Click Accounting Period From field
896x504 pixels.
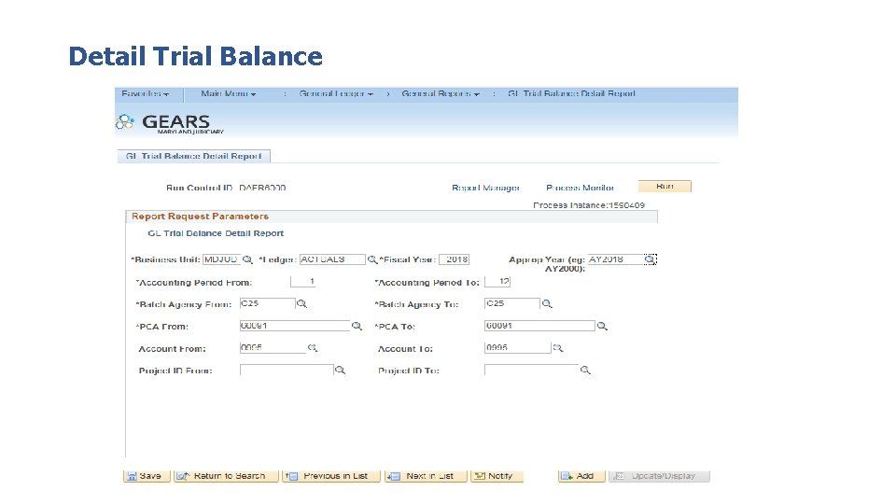click(x=302, y=282)
